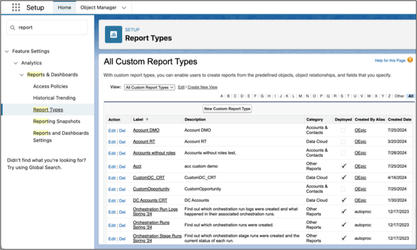Screen dimensions: 417x250
Task: Filter list by letter A
Action: point(222,96)
